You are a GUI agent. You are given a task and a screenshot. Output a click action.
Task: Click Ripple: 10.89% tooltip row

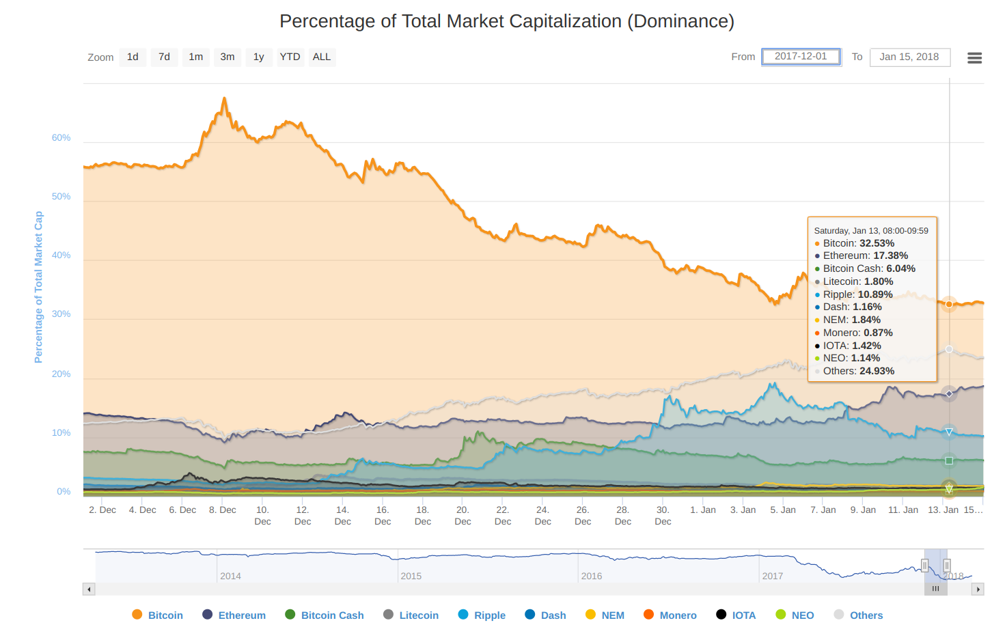tap(854, 294)
